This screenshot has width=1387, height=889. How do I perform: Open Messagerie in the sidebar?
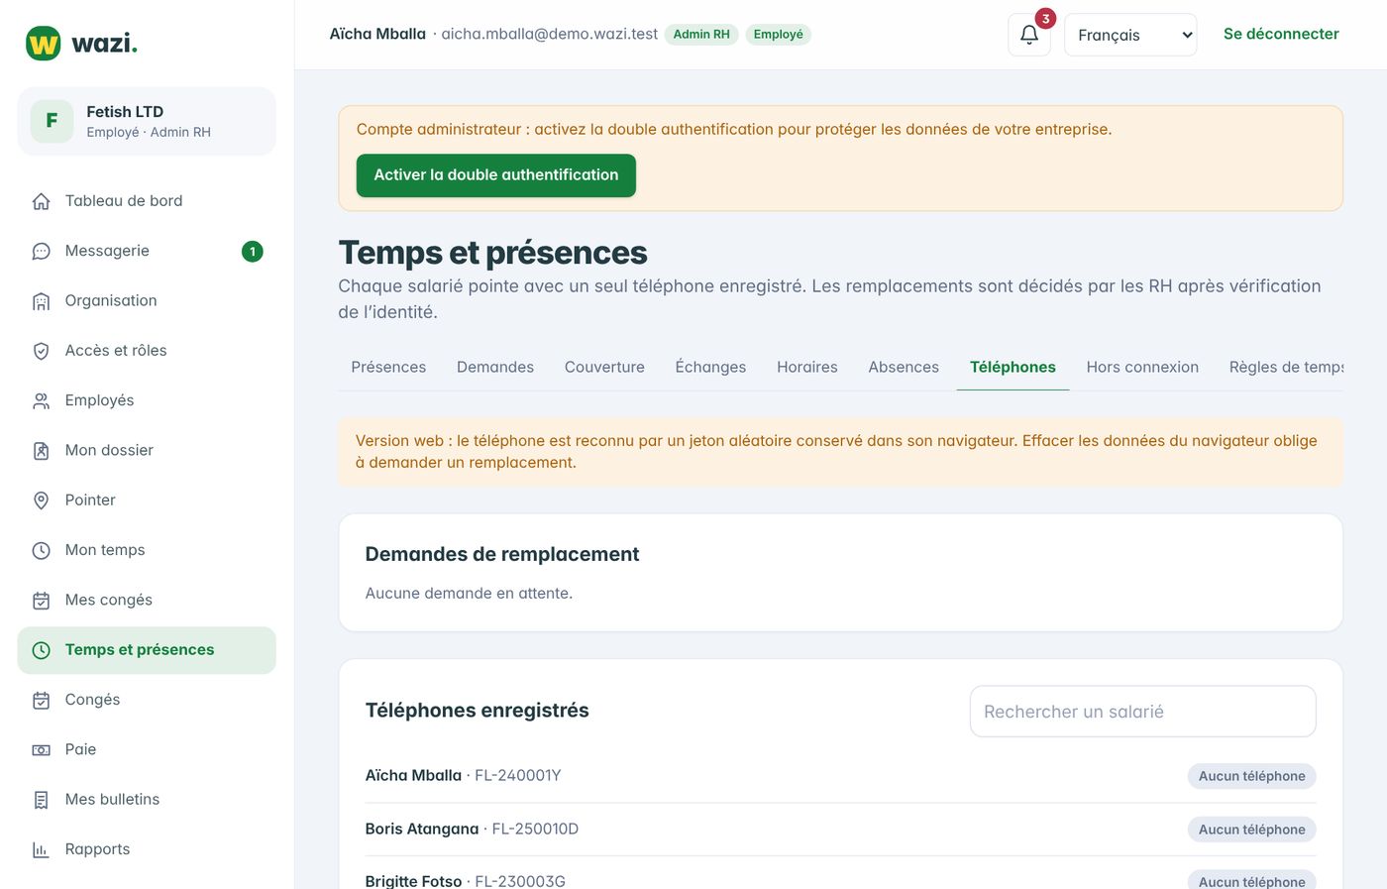[x=147, y=252]
